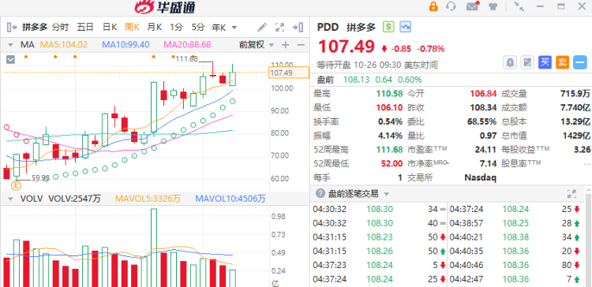The height and width of the screenshot is (287, 592).
Task: Open customer service headset icon
Action: click(x=451, y=6)
